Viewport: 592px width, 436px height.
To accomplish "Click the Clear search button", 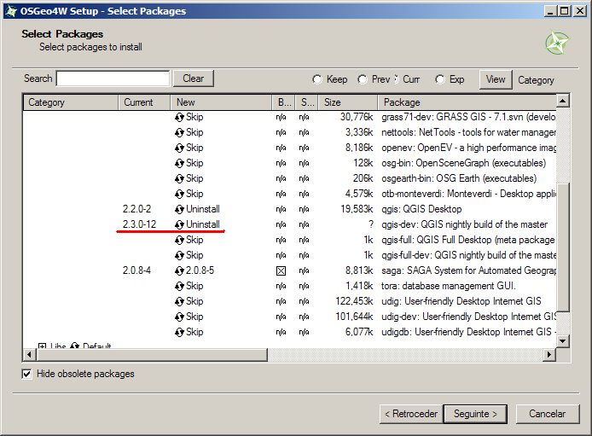I will pyautogui.click(x=194, y=78).
